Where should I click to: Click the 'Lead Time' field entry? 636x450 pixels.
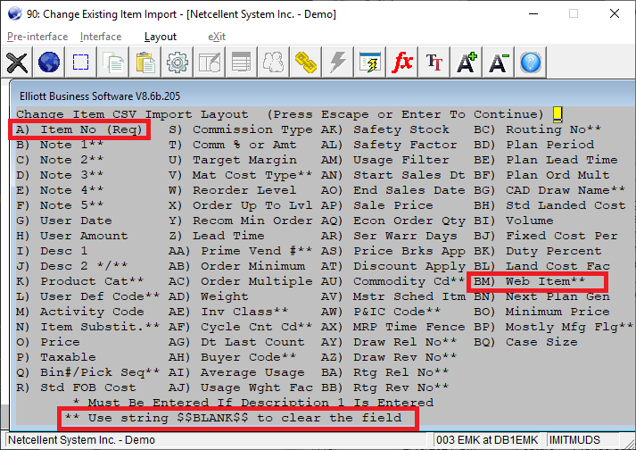(216, 236)
